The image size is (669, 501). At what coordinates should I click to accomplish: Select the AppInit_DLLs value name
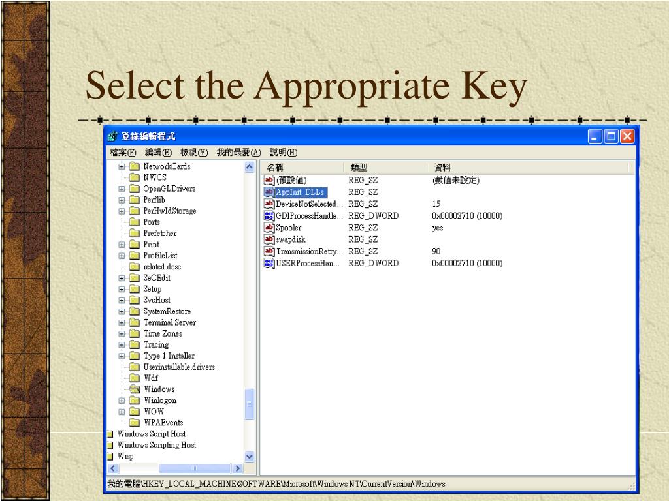coord(301,192)
